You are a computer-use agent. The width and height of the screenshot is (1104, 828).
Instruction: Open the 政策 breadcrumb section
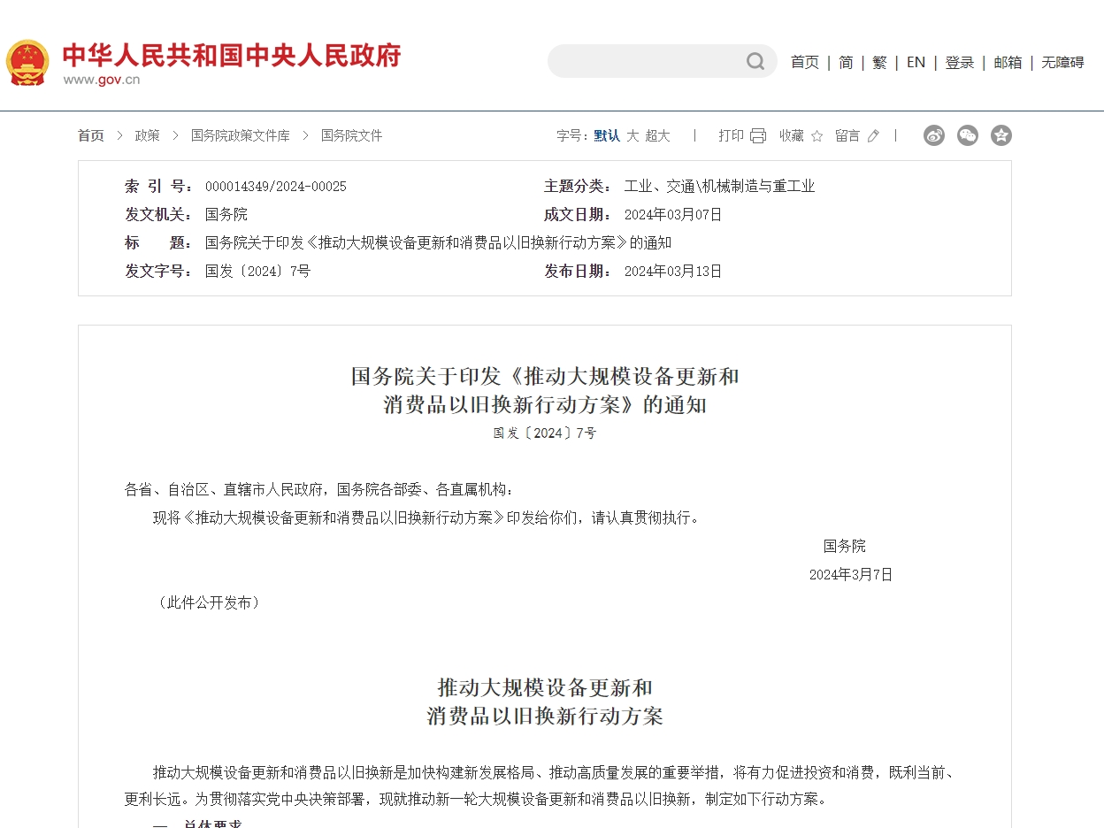tap(147, 135)
